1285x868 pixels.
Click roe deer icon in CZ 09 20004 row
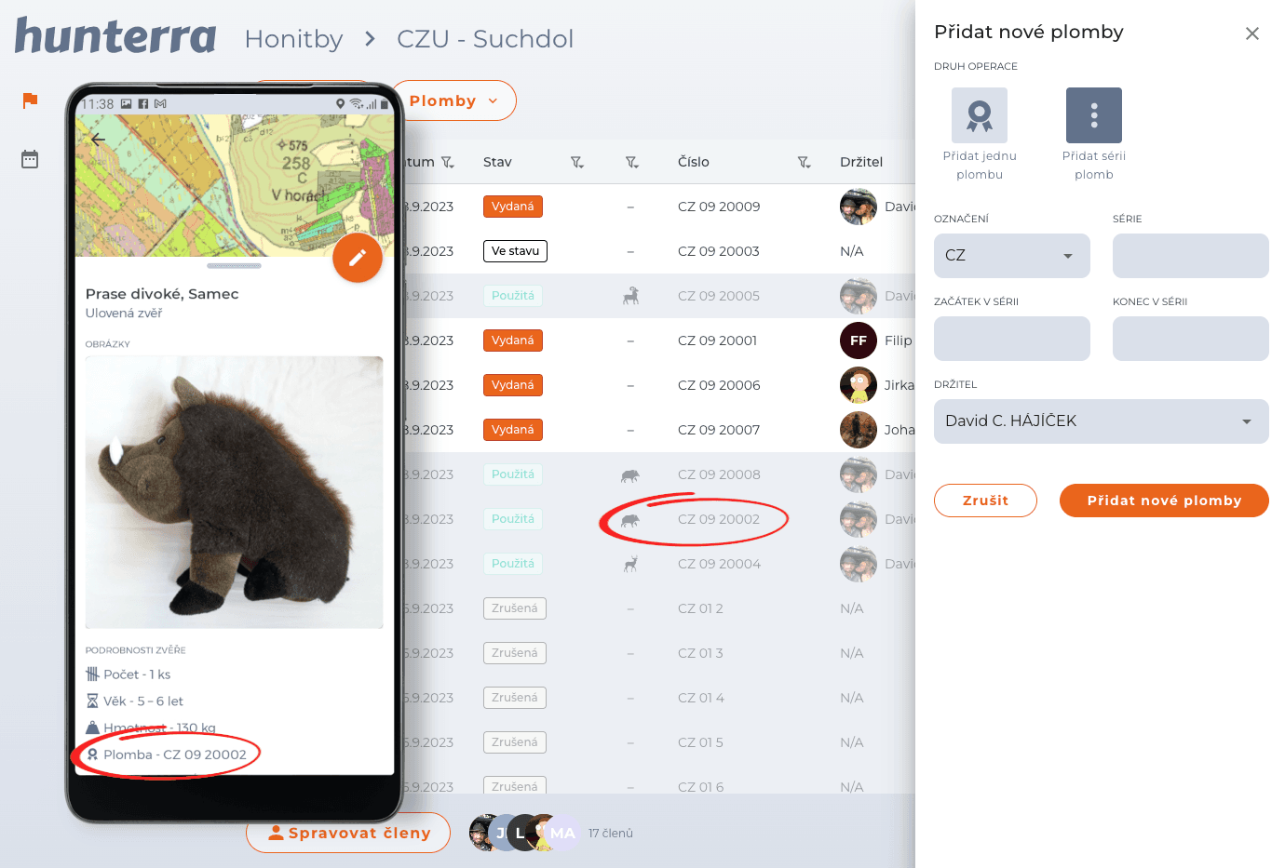tap(630, 564)
